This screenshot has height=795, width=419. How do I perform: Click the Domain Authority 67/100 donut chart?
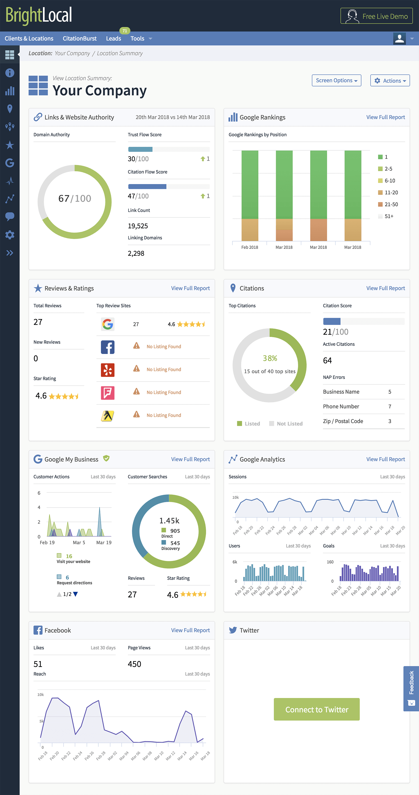(x=75, y=202)
